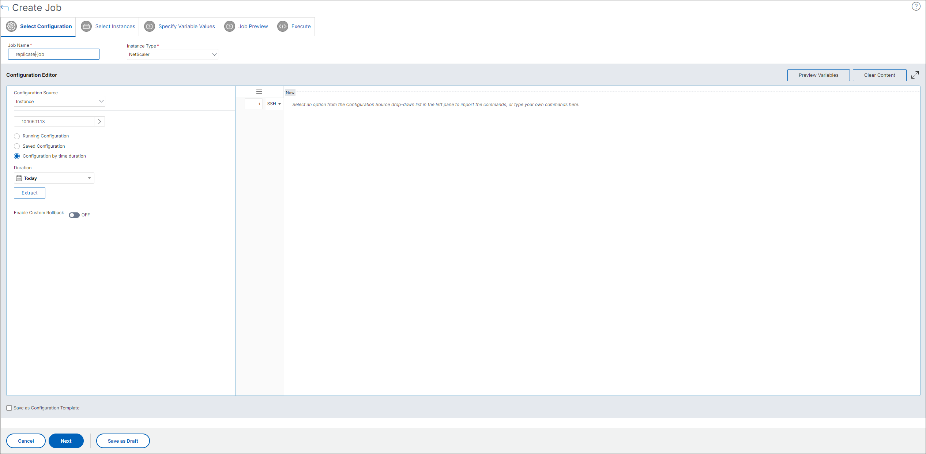Click the Execute code brackets icon
The height and width of the screenshot is (454, 926).
point(283,26)
